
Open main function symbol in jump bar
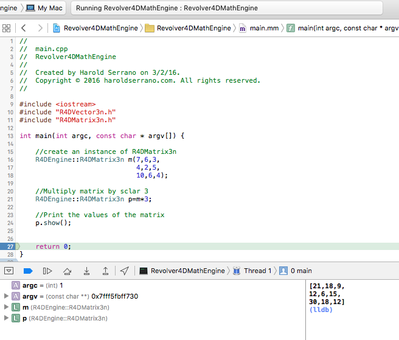pyautogui.click(x=342, y=28)
